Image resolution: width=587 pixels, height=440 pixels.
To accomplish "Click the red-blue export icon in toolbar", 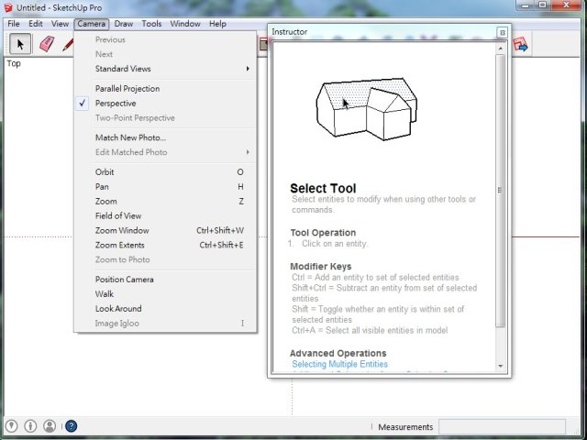I will click(520, 45).
